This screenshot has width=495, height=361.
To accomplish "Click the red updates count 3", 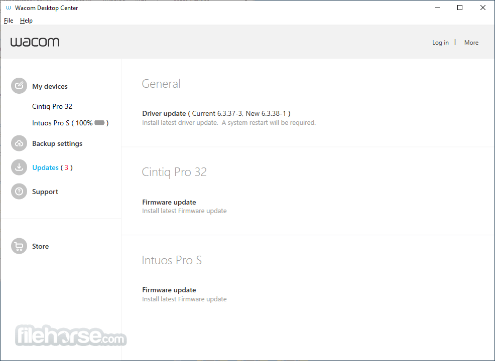I will coord(66,168).
